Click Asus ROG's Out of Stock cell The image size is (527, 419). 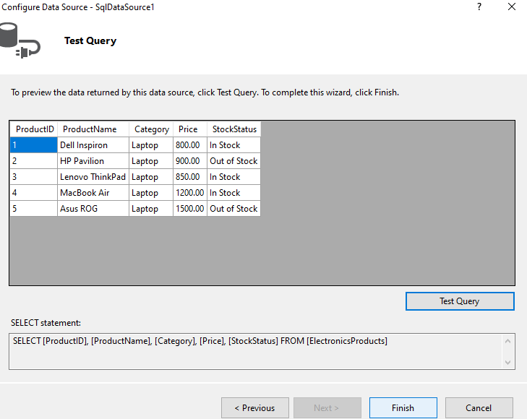[233, 209]
